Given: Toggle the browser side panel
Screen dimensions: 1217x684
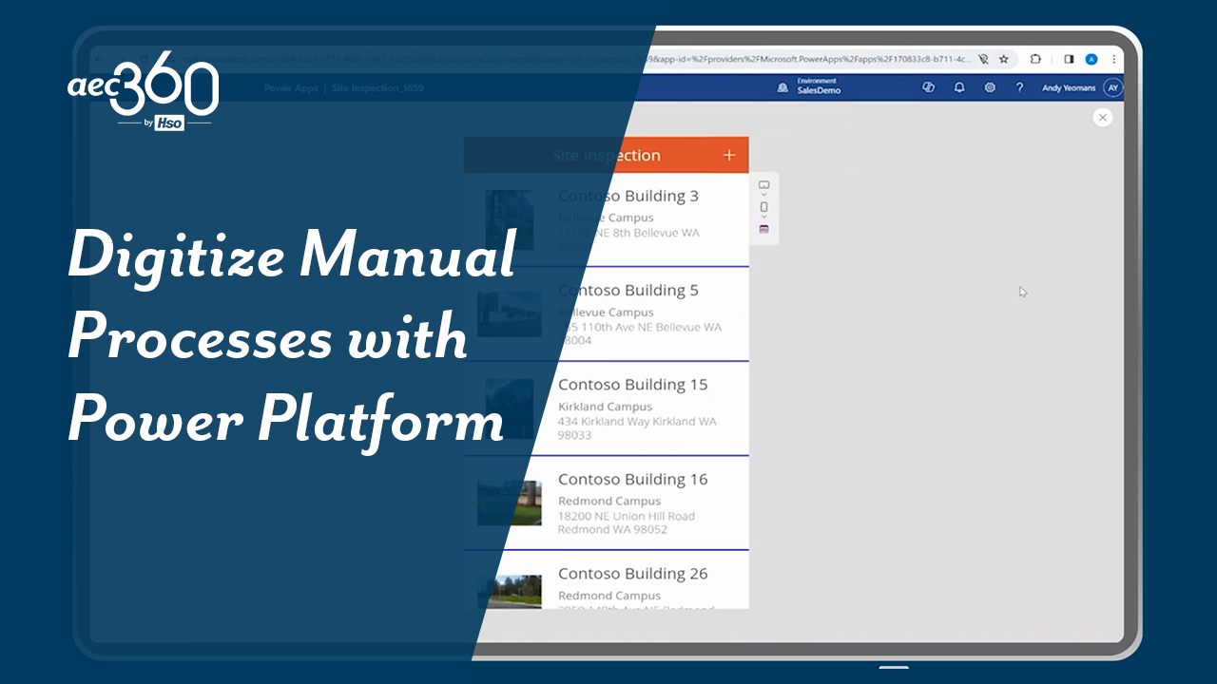Looking at the screenshot, I should [1069, 59].
